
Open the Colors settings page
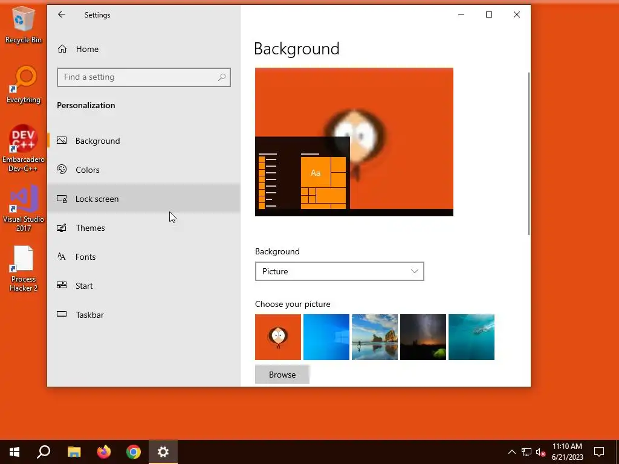point(144,170)
